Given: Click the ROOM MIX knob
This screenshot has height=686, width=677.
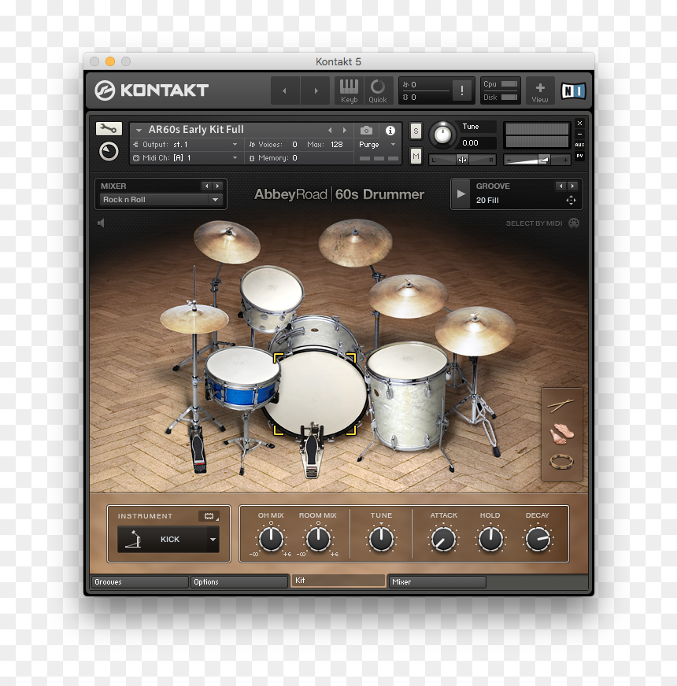Looking at the screenshot, I should pyautogui.click(x=318, y=539).
